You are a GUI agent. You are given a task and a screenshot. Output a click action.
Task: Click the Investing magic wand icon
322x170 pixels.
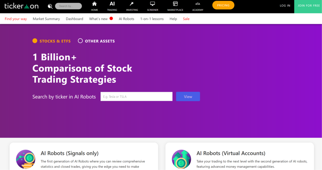click(132, 4)
